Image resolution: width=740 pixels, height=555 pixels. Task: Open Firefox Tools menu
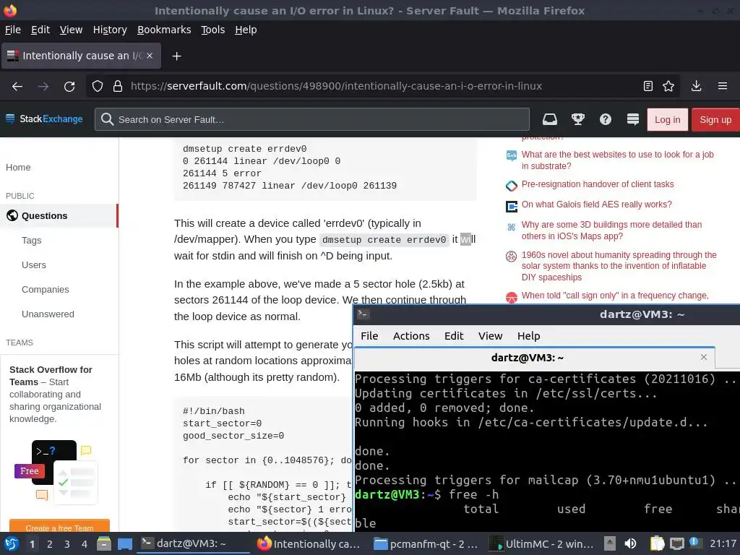tap(213, 30)
